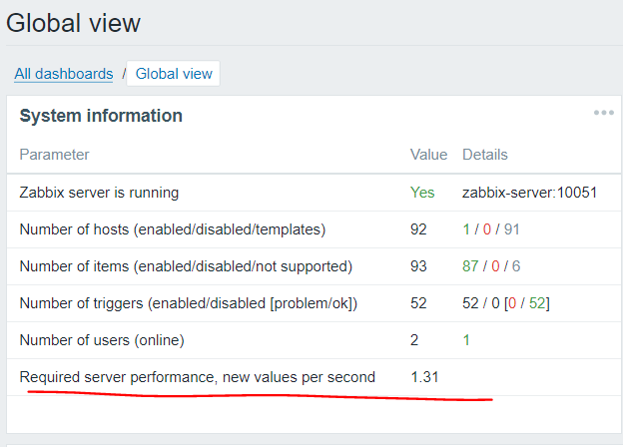
Task: Click the zabbix-server:10051 details text
Action: click(529, 192)
